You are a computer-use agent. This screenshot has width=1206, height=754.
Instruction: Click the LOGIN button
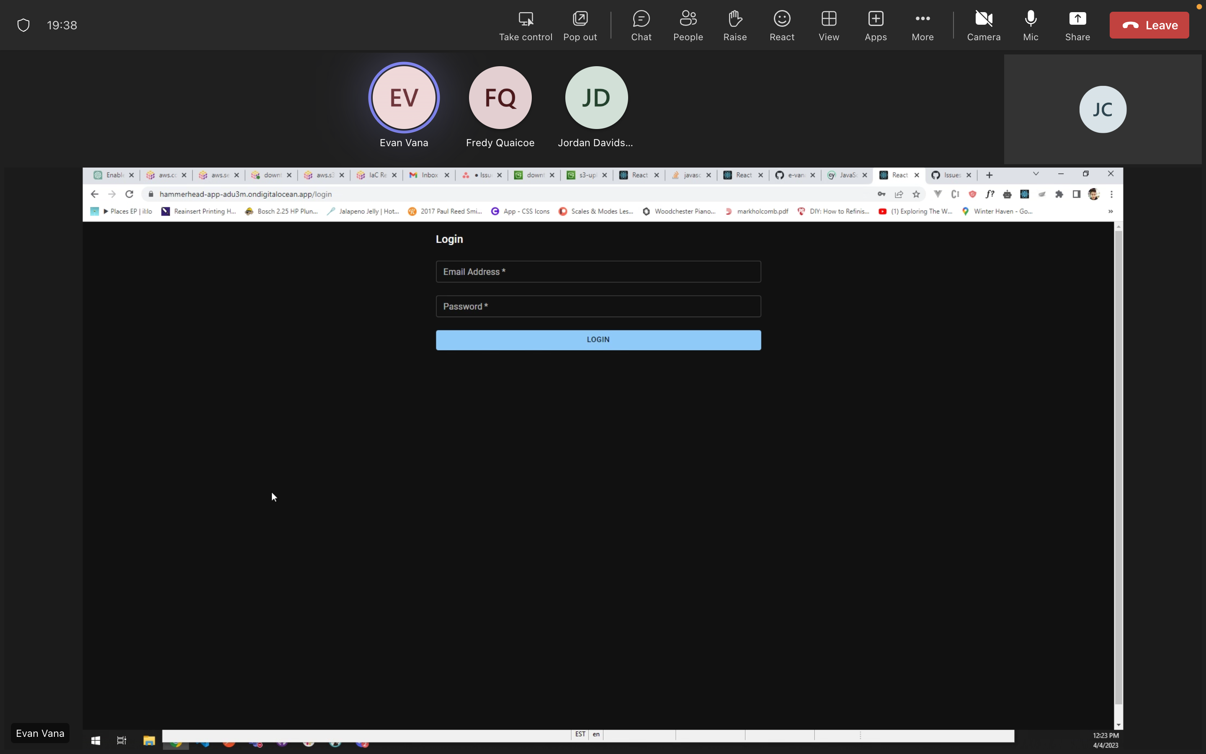point(598,340)
